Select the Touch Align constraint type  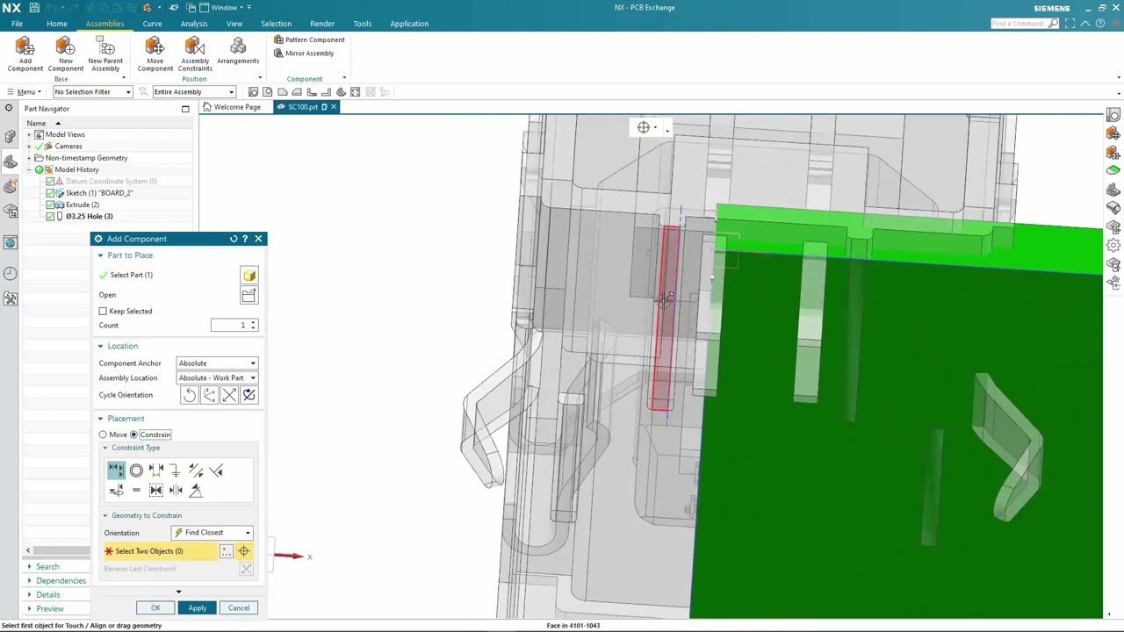[116, 470]
